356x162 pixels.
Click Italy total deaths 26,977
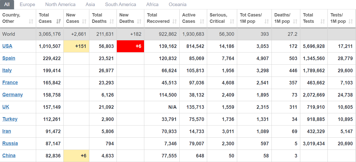click(x=106, y=70)
